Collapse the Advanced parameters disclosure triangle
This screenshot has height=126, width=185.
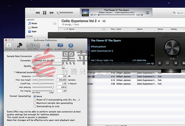pyautogui.click(x=15, y=72)
